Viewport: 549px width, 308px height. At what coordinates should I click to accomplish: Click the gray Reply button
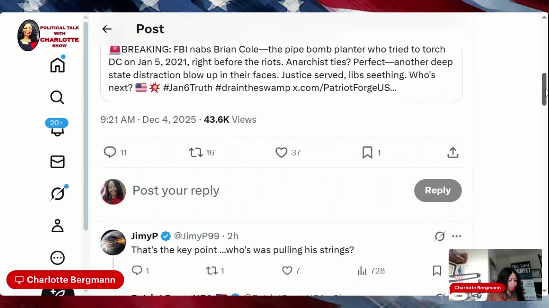coord(437,190)
